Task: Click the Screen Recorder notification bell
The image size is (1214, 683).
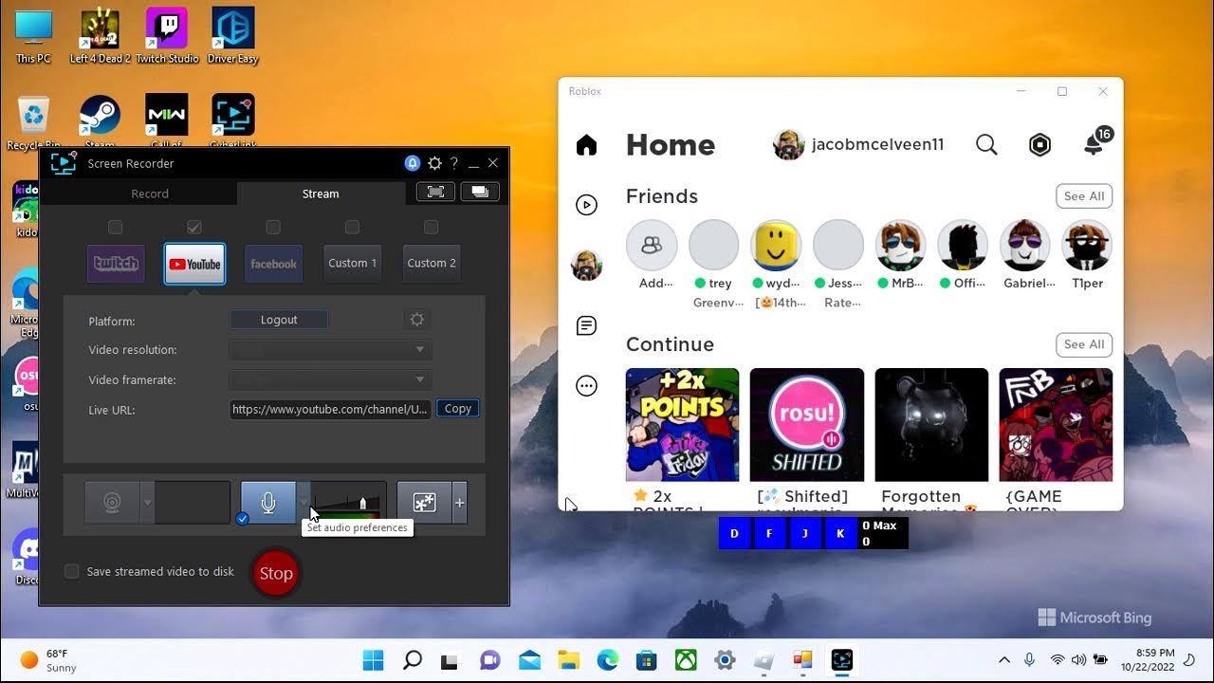Action: tap(413, 163)
